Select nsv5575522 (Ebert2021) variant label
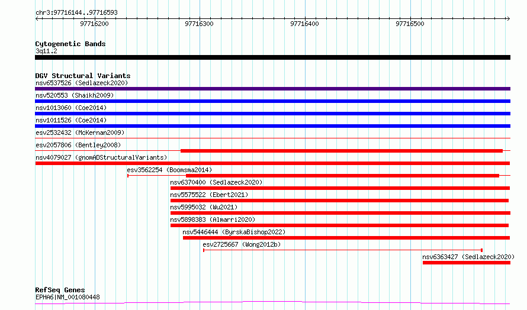Image resolution: width=527 pixels, height=310 pixels. [x=209, y=195]
